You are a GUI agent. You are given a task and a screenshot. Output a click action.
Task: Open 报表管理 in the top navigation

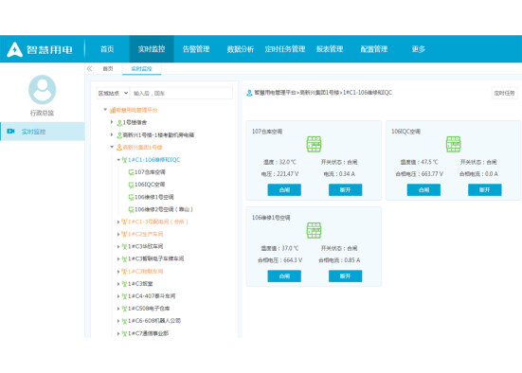coord(330,49)
